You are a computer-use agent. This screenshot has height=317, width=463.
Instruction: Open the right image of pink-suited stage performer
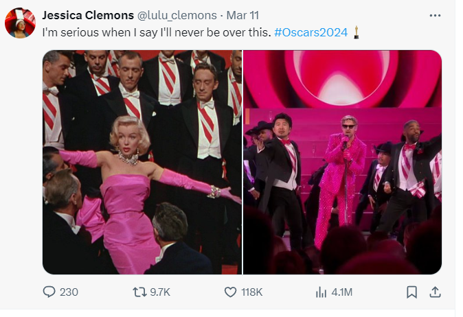coord(342,162)
